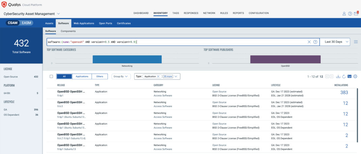Click the TYPE column header
Image resolution: width=361 pixels, height=154 pixels.
click(x=97, y=85)
